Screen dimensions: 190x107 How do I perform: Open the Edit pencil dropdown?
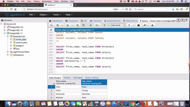tap(97, 25)
